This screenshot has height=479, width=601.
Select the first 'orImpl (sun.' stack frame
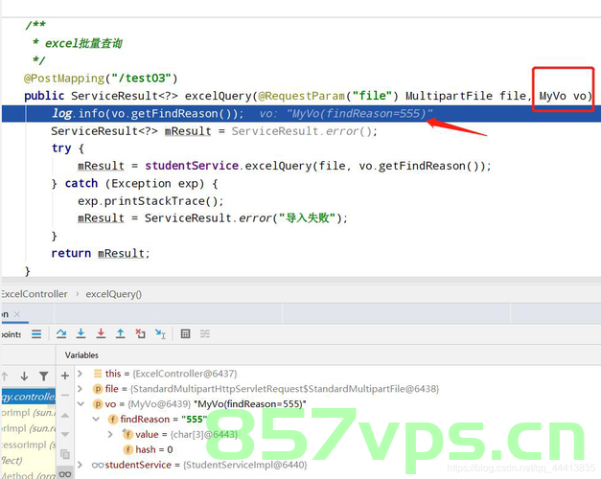coord(29,413)
